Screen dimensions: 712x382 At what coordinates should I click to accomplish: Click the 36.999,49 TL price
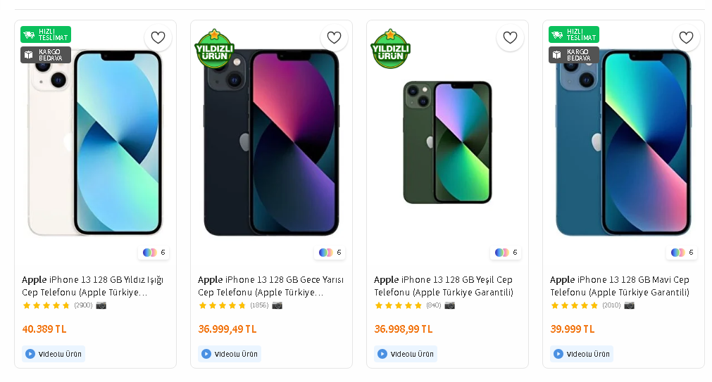(x=227, y=329)
